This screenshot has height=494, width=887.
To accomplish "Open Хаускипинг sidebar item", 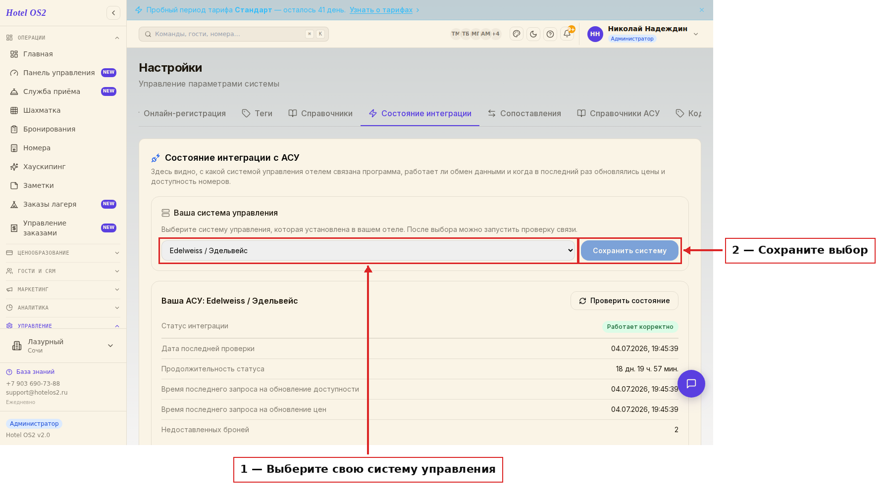I will tap(63, 167).
